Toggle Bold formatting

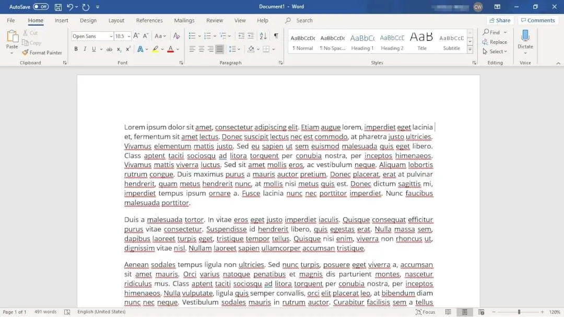76,49
